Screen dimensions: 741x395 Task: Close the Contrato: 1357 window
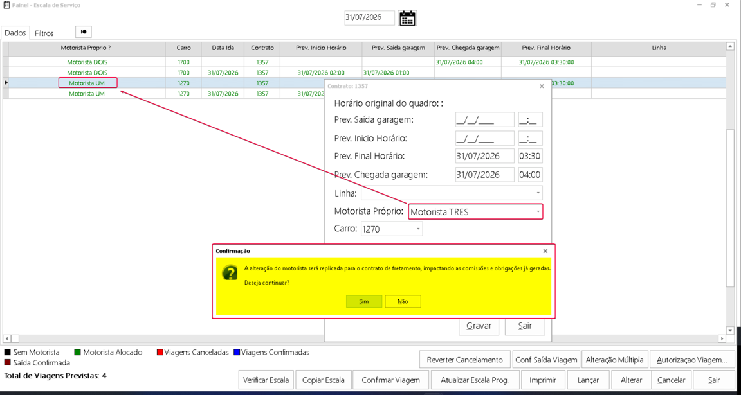542,86
